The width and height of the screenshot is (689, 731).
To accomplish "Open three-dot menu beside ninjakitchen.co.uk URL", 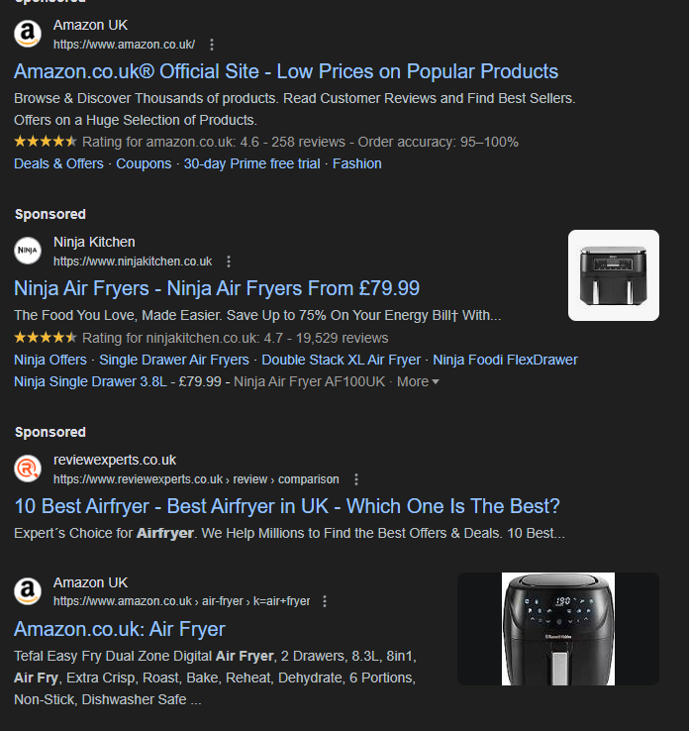I will pos(229,261).
